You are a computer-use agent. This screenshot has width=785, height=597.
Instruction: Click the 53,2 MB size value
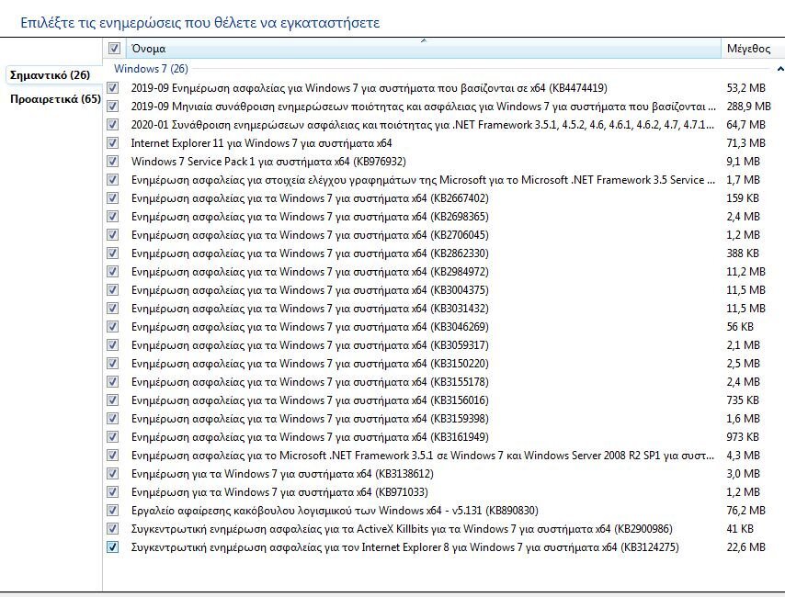coord(746,88)
